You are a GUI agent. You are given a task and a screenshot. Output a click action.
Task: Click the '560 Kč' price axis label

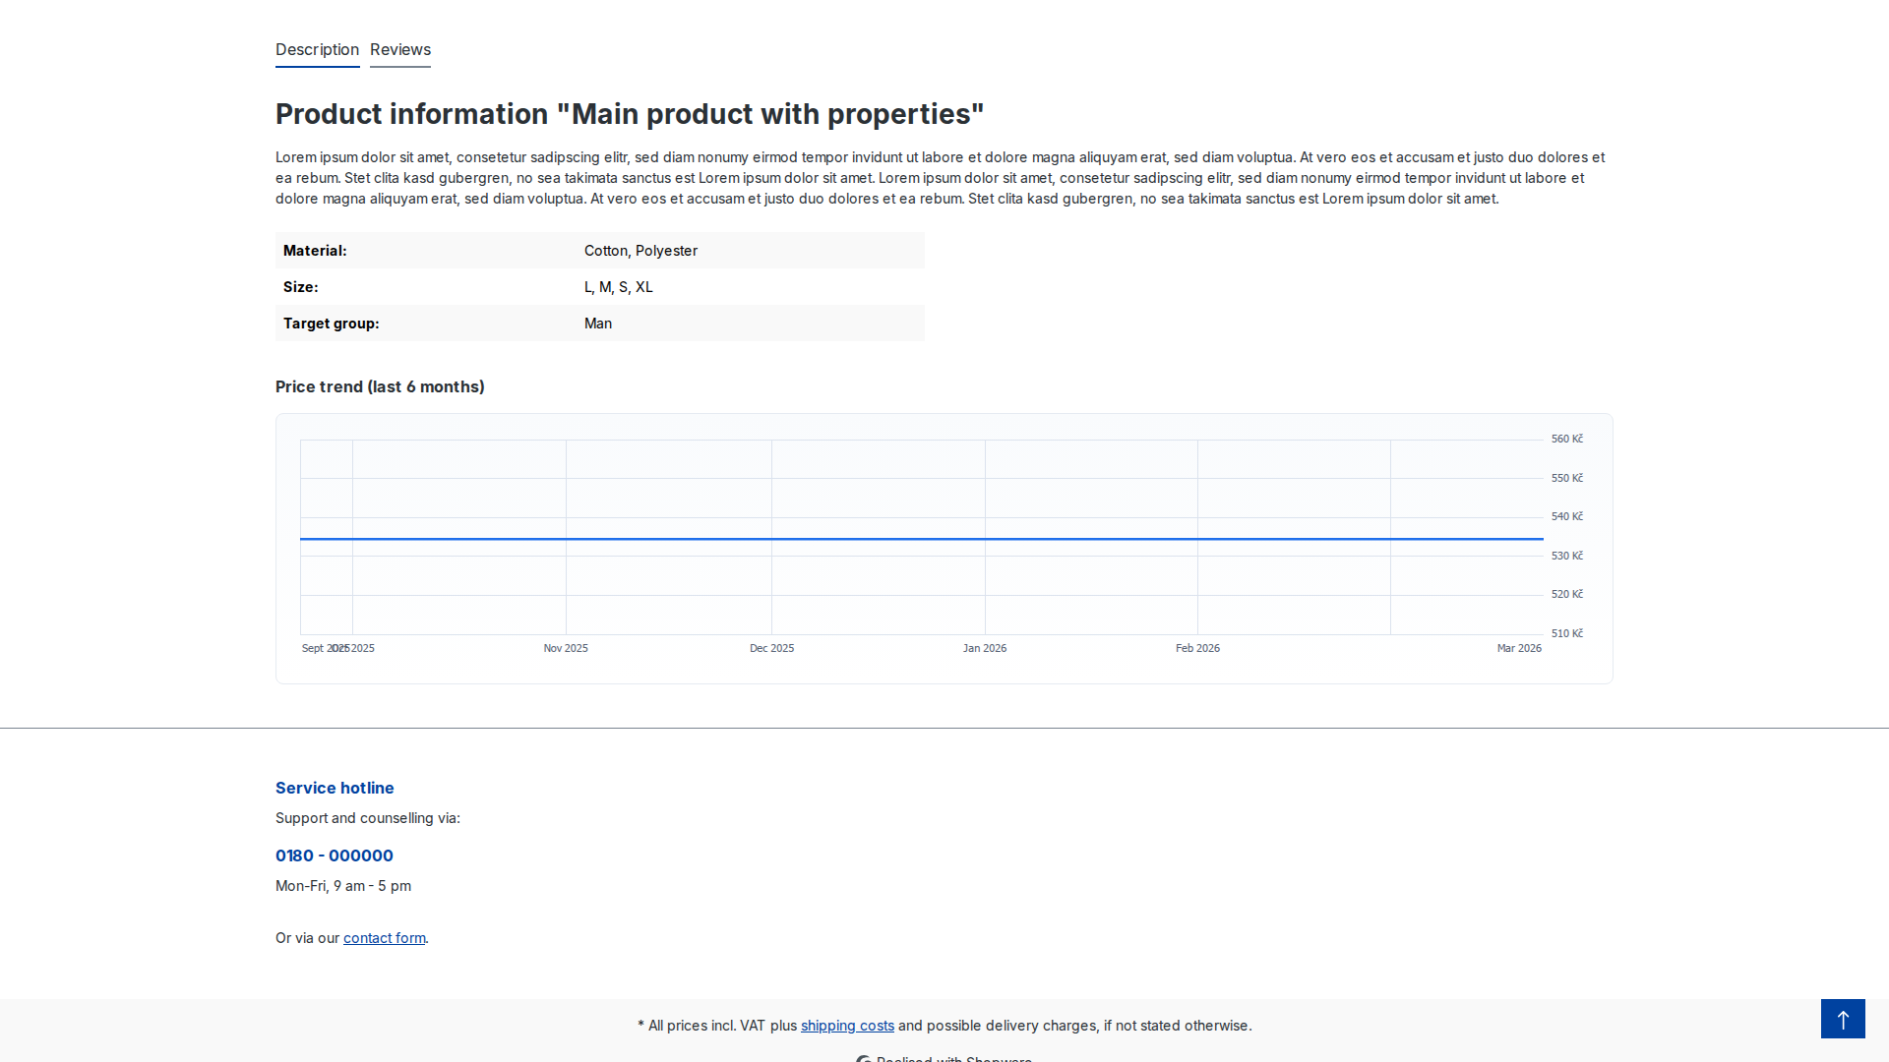tap(1566, 439)
